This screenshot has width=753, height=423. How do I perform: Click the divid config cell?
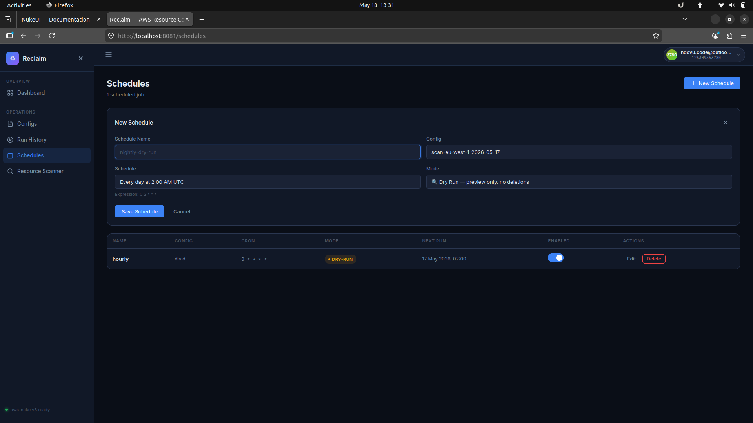click(x=180, y=259)
